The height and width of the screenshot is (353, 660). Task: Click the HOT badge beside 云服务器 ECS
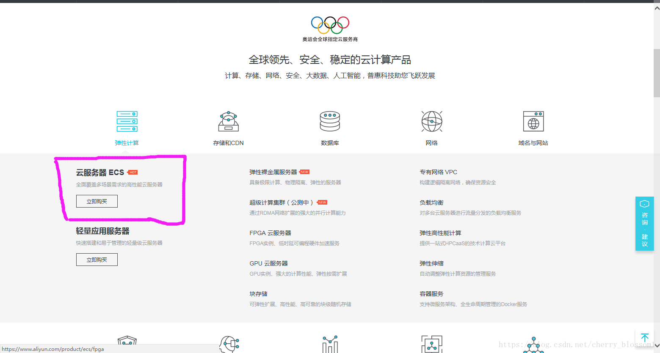pyautogui.click(x=133, y=172)
